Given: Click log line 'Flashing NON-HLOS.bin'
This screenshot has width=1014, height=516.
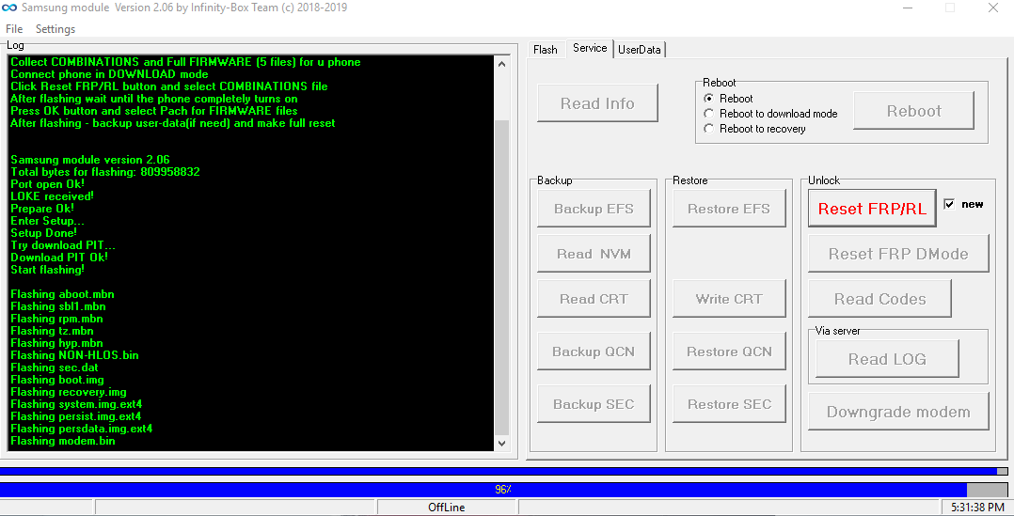Looking at the screenshot, I should point(74,356).
